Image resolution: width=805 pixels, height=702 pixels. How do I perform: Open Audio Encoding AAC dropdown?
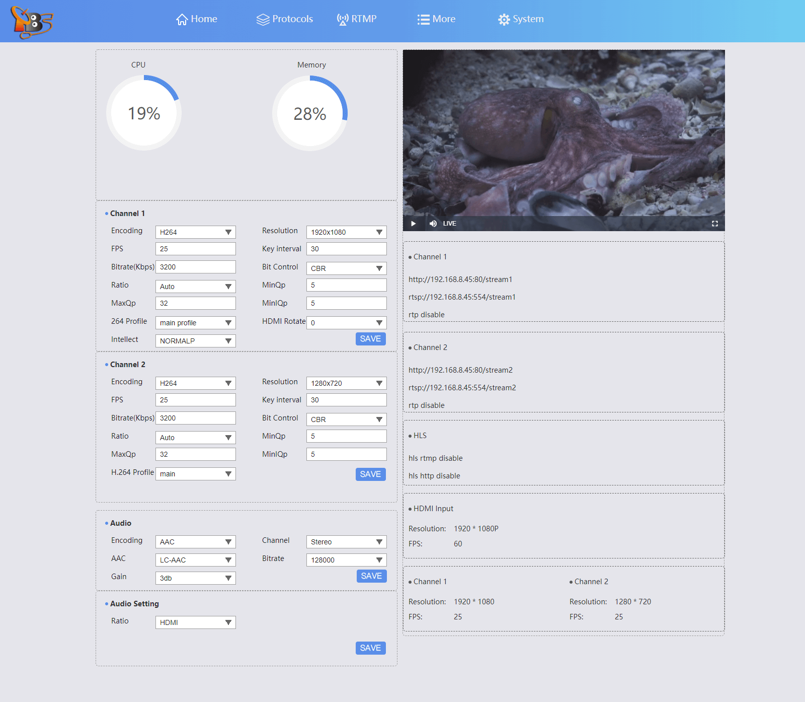[x=196, y=542]
